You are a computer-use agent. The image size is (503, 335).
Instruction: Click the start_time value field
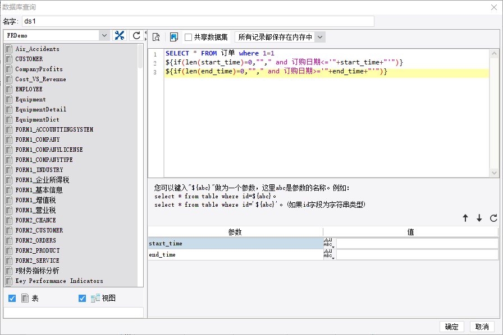coord(417,243)
